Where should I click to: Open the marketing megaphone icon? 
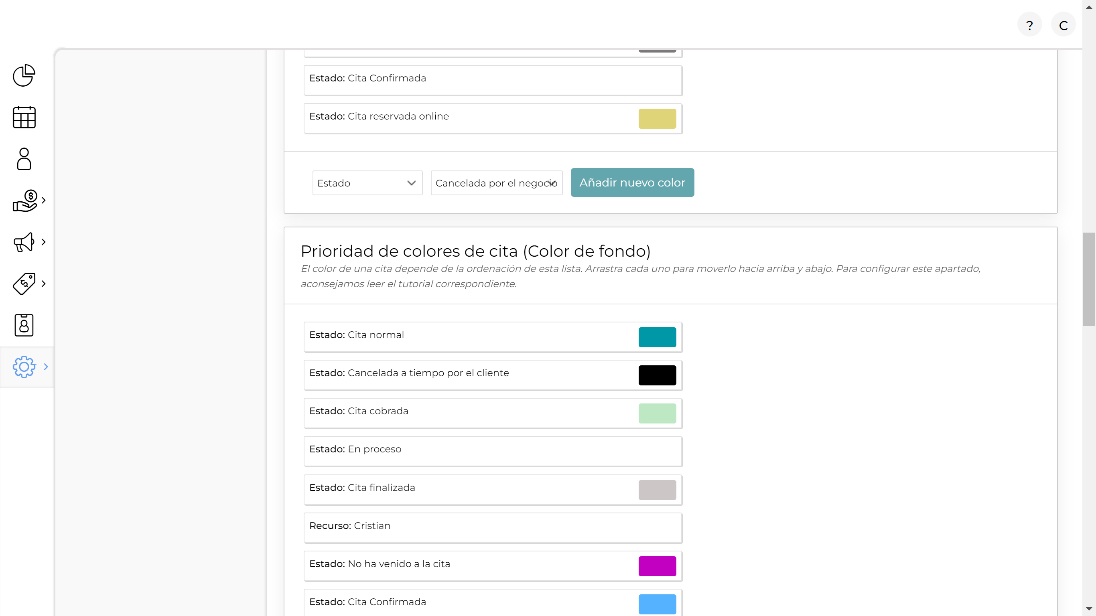tap(24, 242)
